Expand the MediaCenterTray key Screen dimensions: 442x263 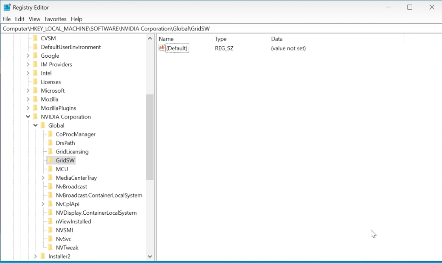coord(43,178)
